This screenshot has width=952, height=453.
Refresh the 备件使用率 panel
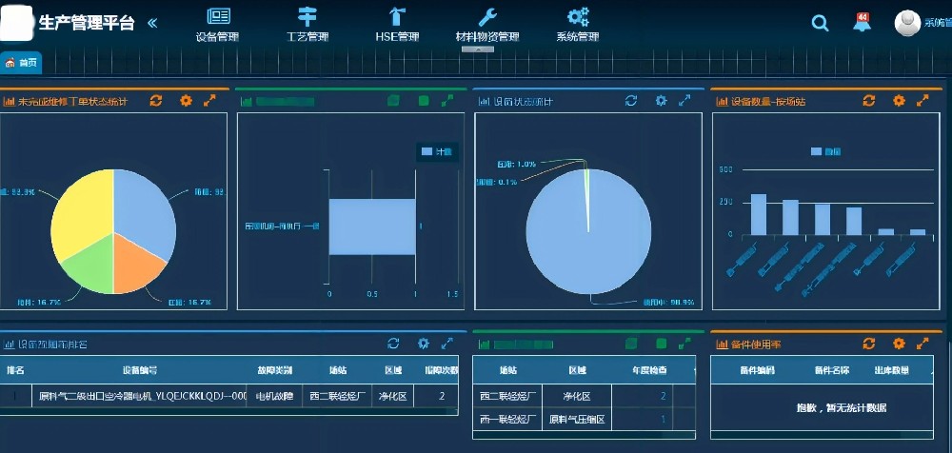coord(868,343)
